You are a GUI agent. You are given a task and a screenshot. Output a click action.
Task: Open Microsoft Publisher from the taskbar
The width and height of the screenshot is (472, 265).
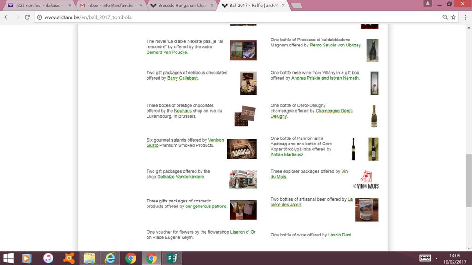point(172,258)
